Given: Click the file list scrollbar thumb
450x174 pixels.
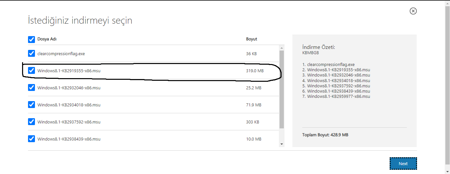Looking at the screenshot, I should click(x=282, y=89).
